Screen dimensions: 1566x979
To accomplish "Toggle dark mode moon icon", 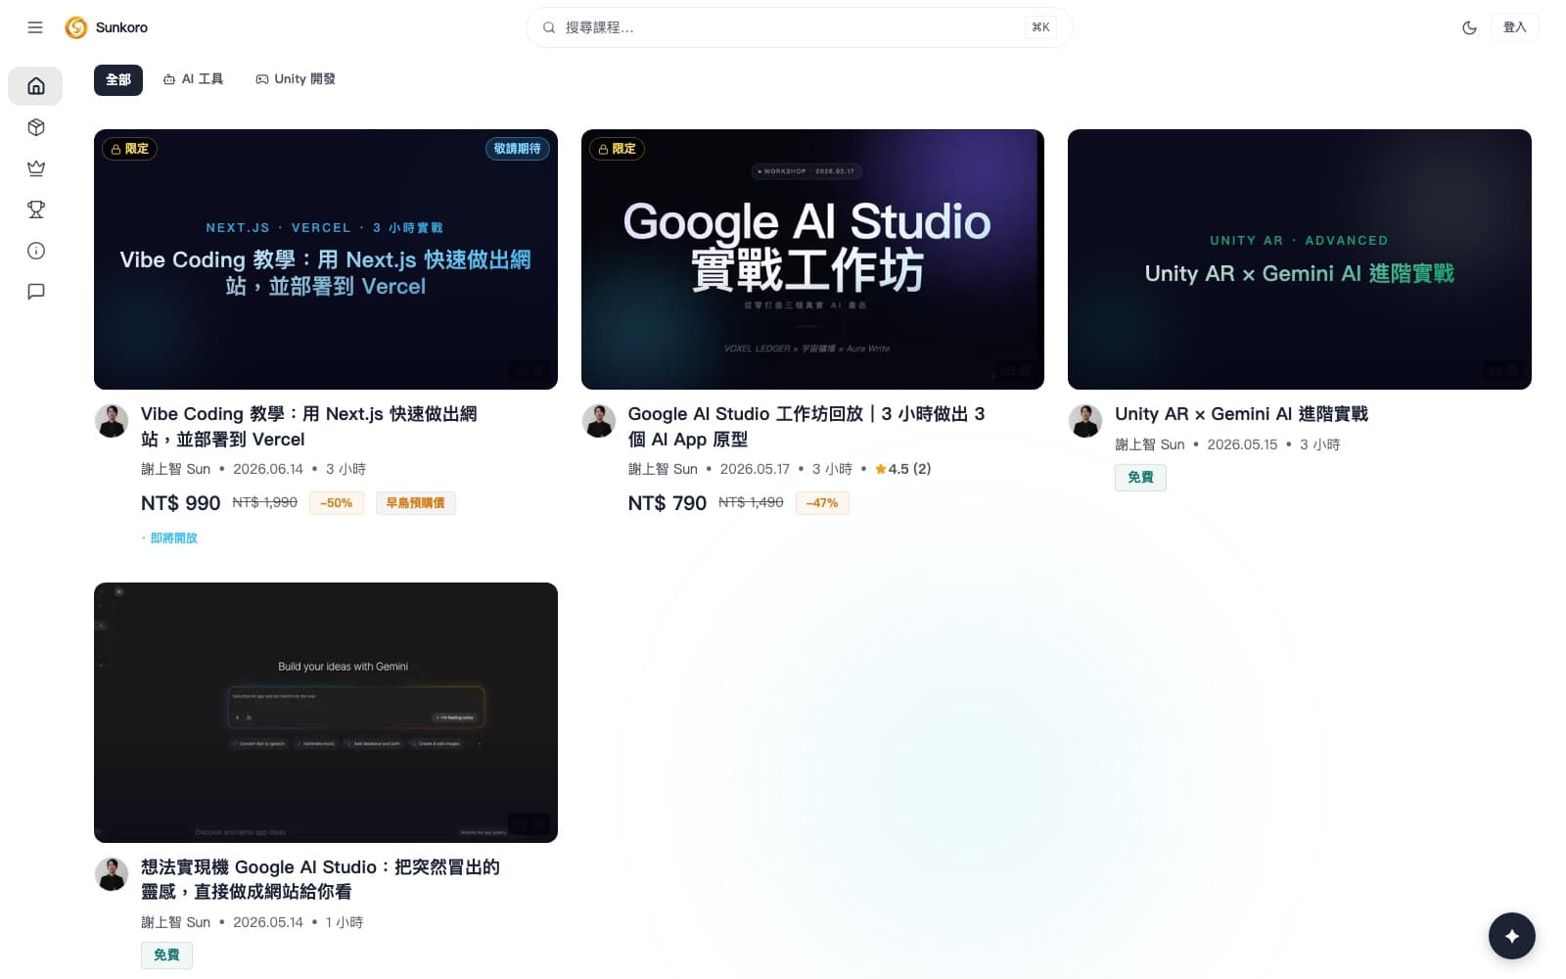I will click(x=1469, y=27).
